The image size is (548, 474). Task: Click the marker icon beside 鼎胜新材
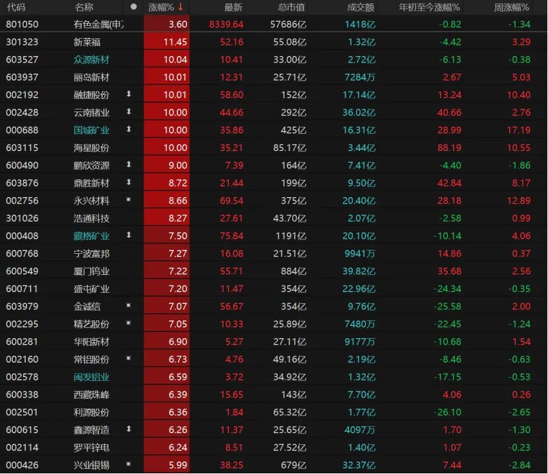tap(129, 183)
